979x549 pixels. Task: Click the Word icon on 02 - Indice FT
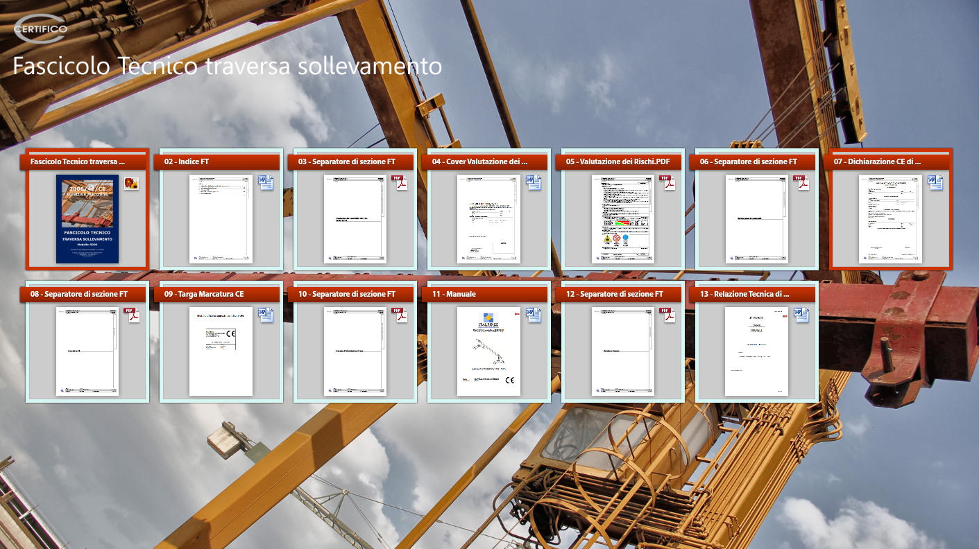[x=266, y=182]
